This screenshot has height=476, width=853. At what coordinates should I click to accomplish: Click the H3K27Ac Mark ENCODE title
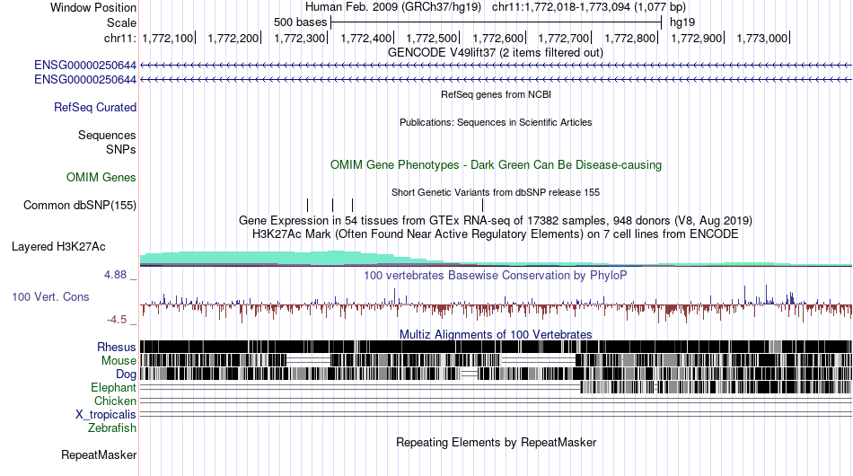coord(496,234)
